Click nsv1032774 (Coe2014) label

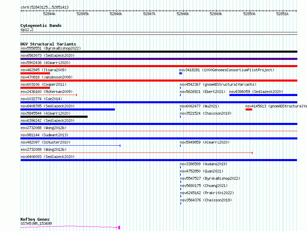pos(41,99)
